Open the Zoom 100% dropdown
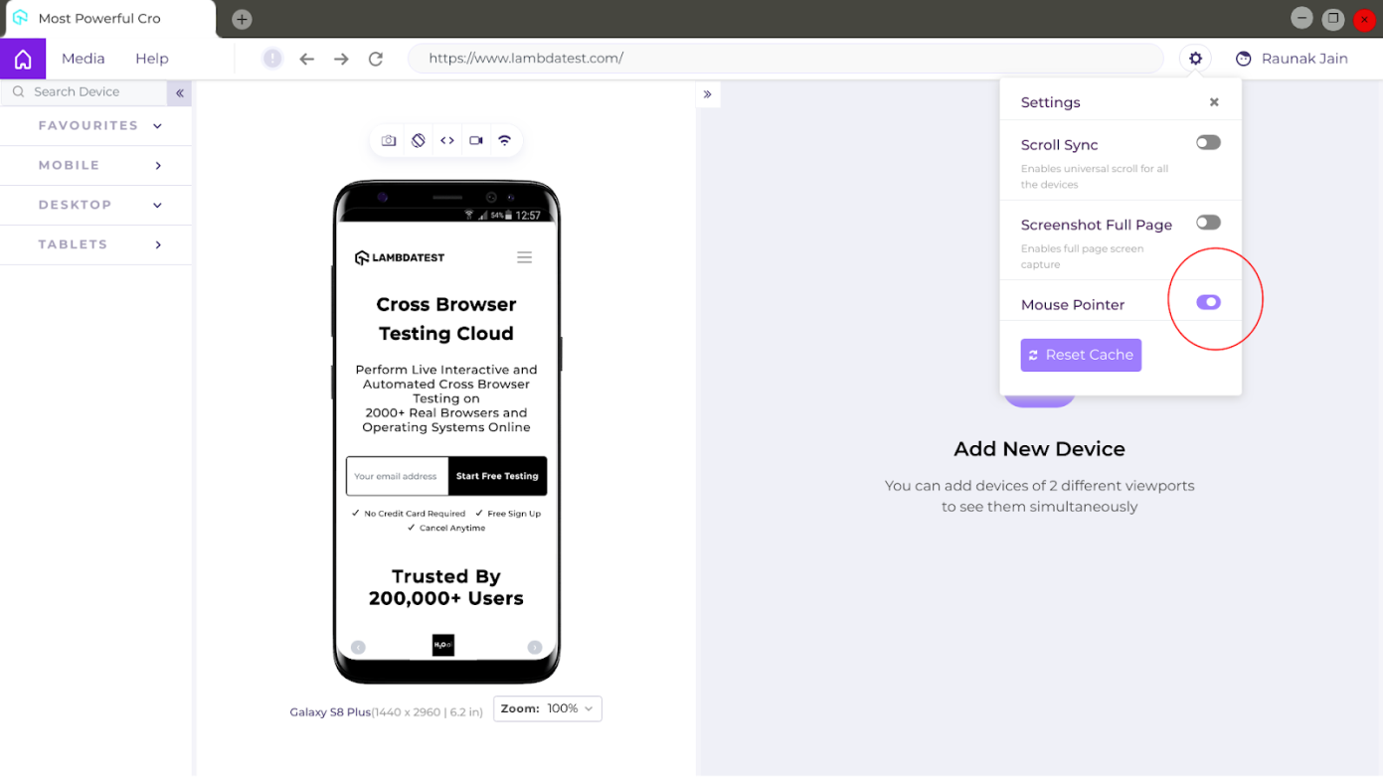The height and width of the screenshot is (778, 1383). coord(548,708)
